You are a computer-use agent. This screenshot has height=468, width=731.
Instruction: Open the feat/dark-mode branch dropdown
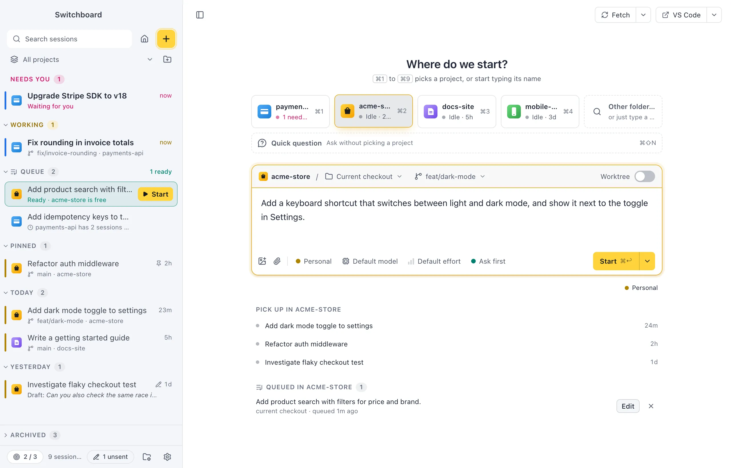pos(450,177)
